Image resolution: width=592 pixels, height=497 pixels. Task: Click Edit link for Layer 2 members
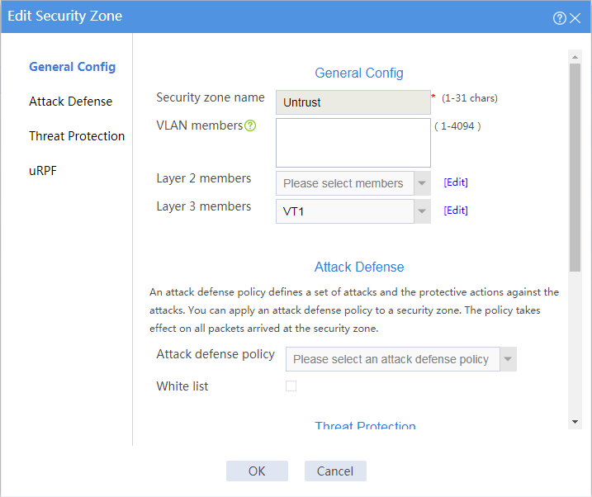456,182
